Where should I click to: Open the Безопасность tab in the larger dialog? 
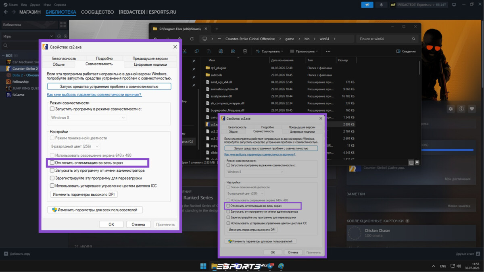tap(64, 58)
